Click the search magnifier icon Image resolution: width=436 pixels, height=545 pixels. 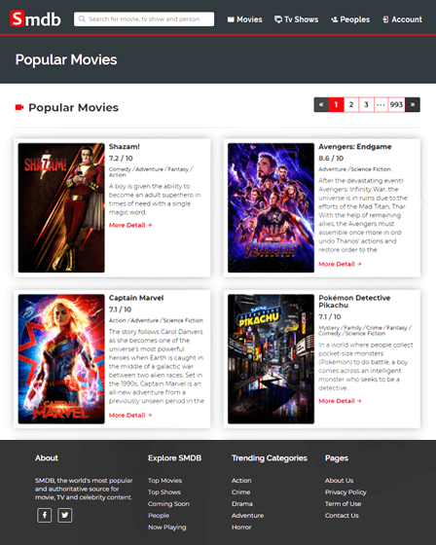(82, 18)
